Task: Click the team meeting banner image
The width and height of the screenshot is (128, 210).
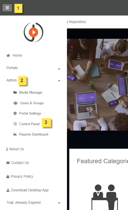Action: 97,85
